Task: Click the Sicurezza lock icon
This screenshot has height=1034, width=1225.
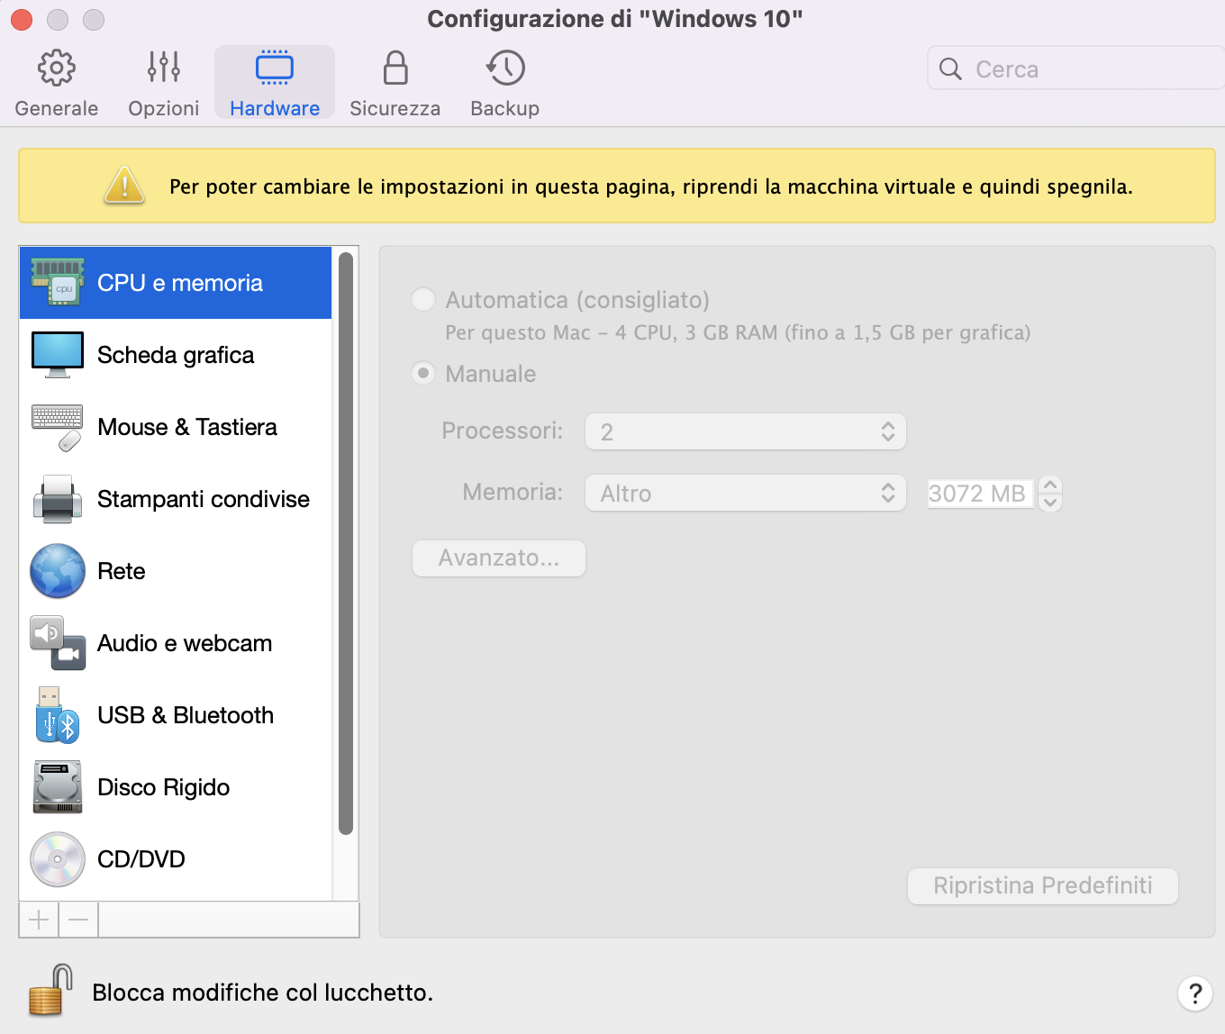Action: pyautogui.click(x=395, y=68)
